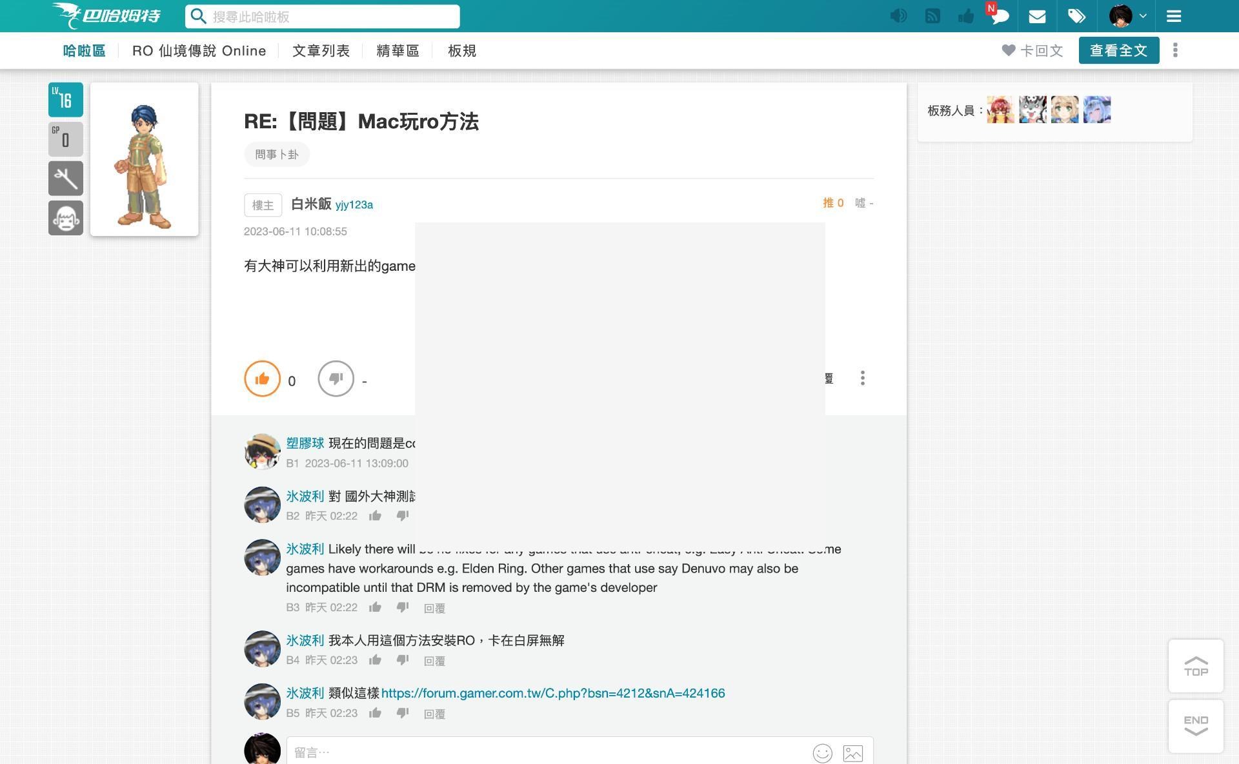
Task: Open 精華區 tab
Action: click(398, 51)
